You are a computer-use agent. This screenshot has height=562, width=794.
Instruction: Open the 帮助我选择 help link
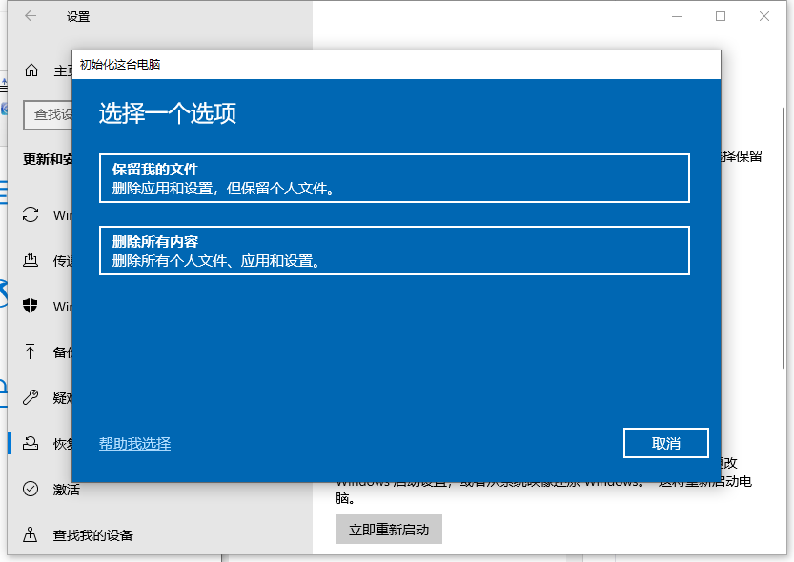(133, 443)
